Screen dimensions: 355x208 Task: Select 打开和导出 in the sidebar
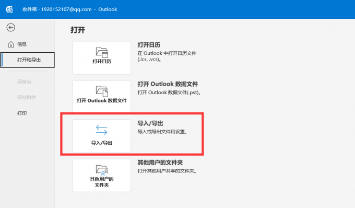[28, 60]
